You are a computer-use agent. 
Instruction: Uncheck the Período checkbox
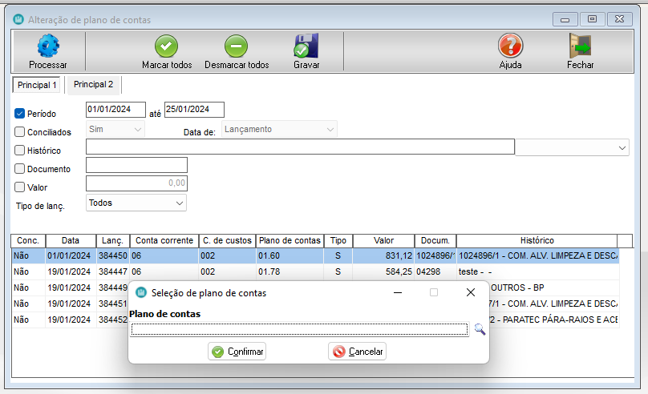point(20,114)
